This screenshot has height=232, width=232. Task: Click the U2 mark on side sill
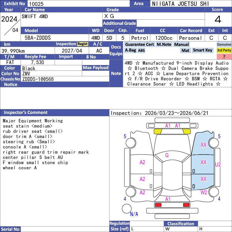tap(218, 164)
